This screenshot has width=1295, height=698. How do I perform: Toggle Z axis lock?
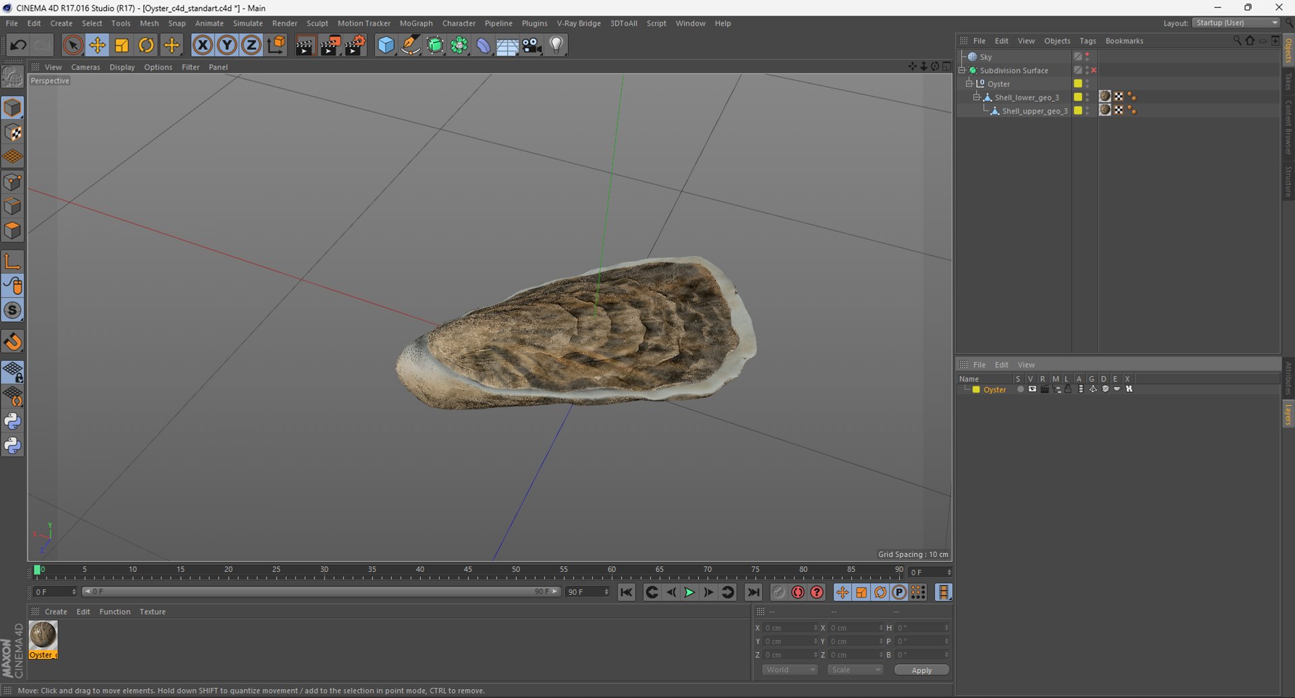[251, 45]
